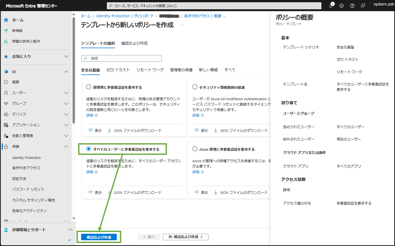The width and height of the screenshot is (395, 246).
Task: Switch to 確認および作成 tab
Action: (135, 43)
